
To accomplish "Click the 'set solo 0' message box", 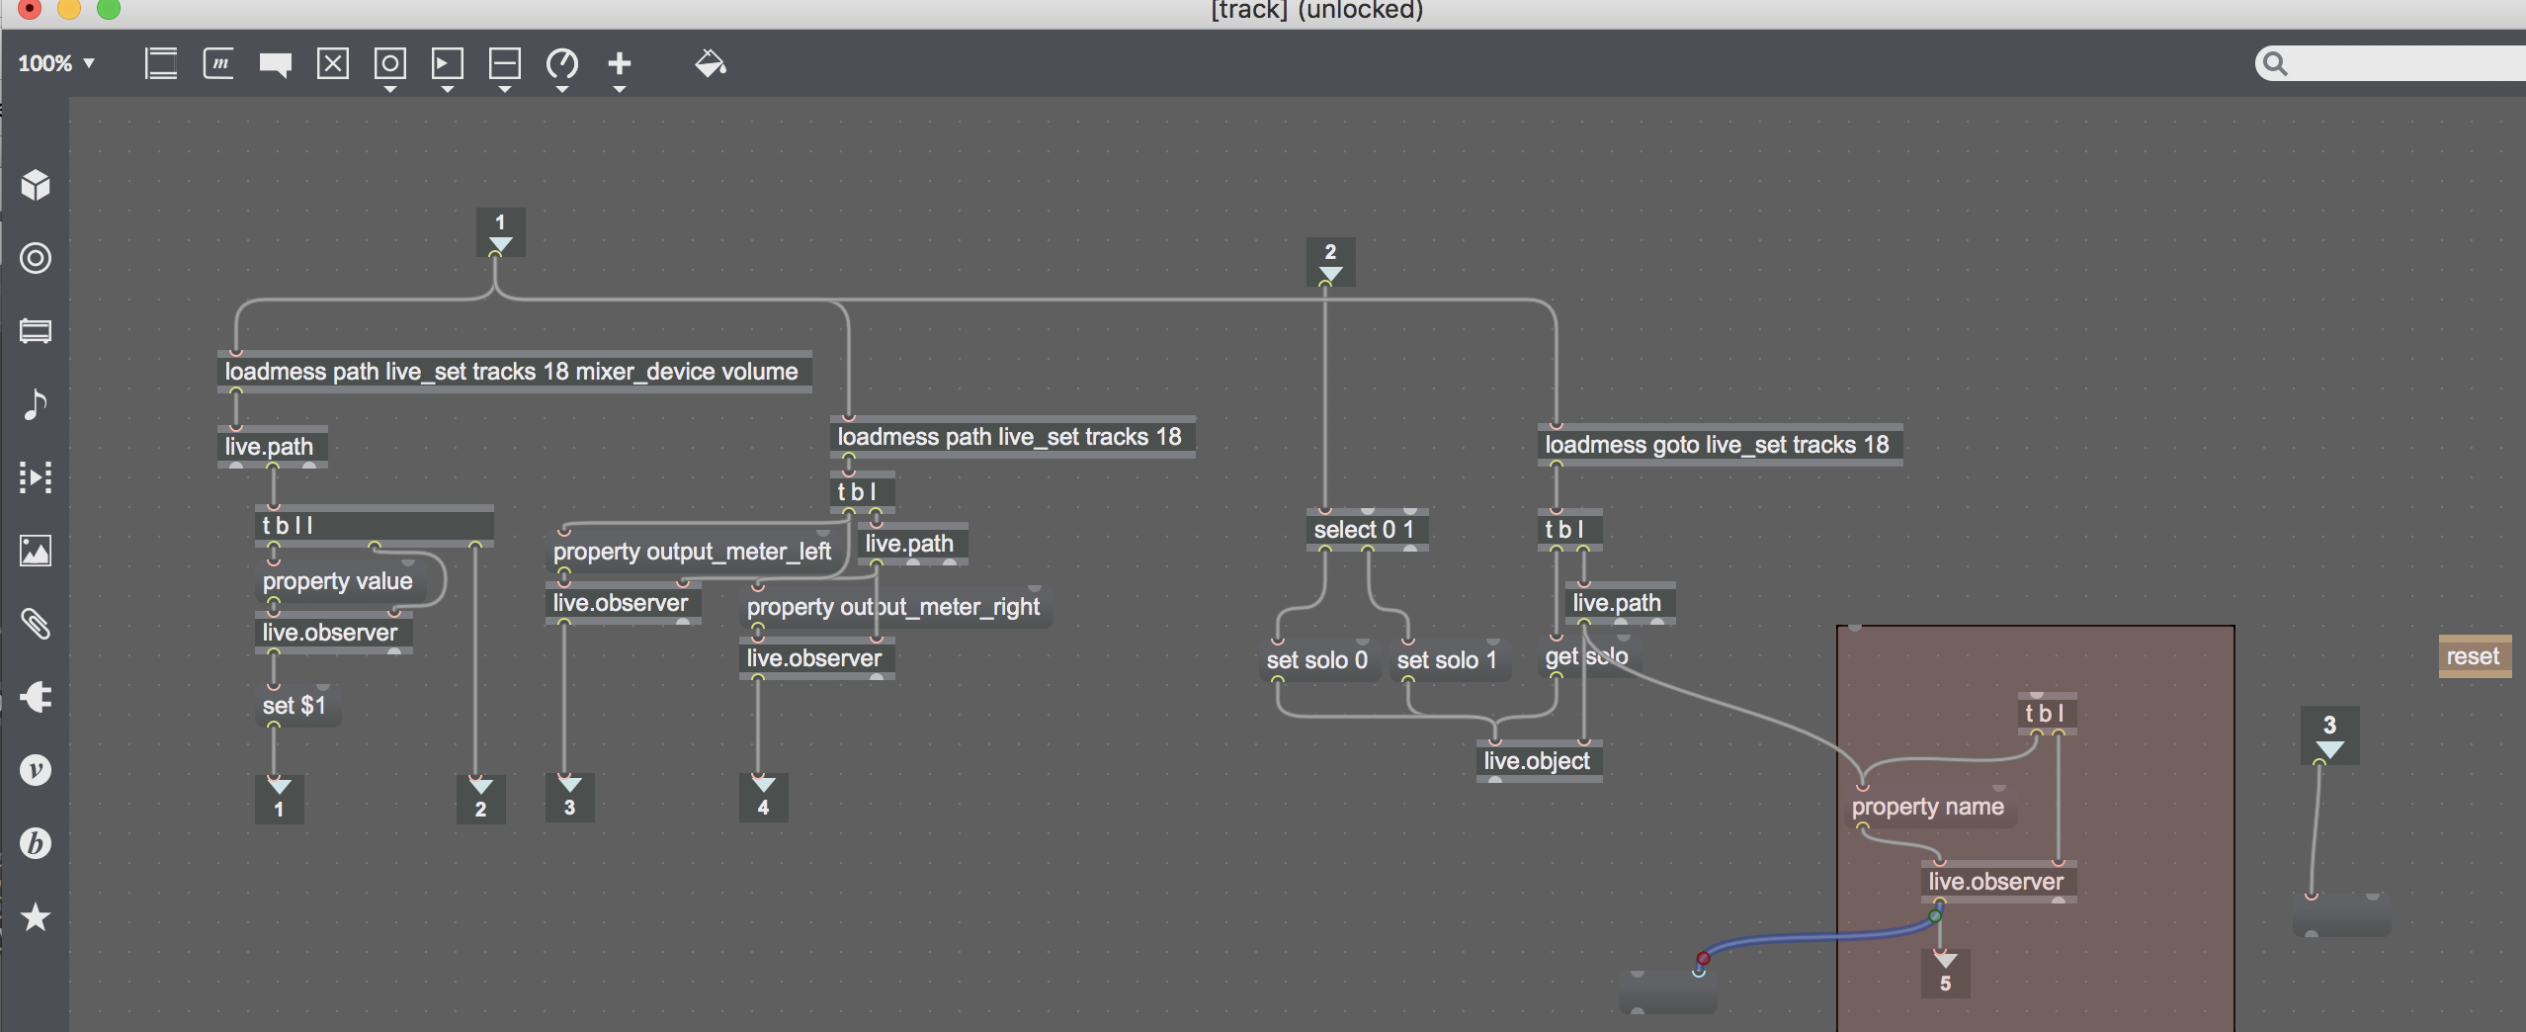I will click(x=1319, y=660).
